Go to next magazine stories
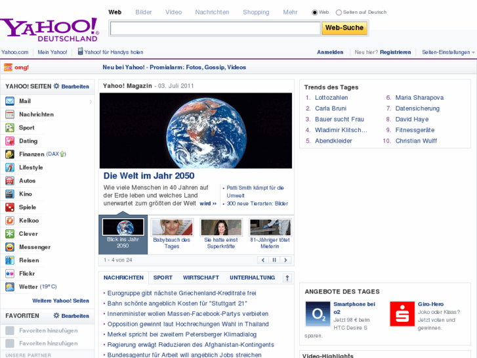 (x=285, y=260)
